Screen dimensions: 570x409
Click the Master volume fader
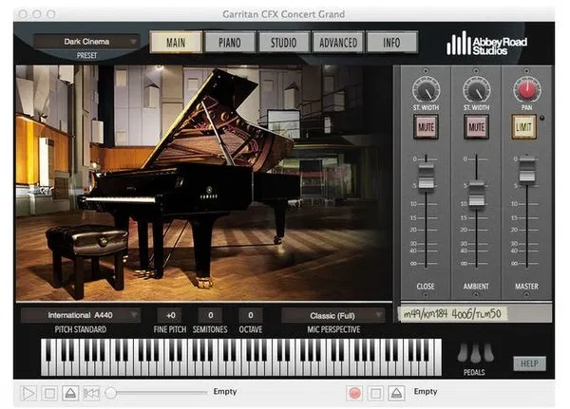click(526, 176)
